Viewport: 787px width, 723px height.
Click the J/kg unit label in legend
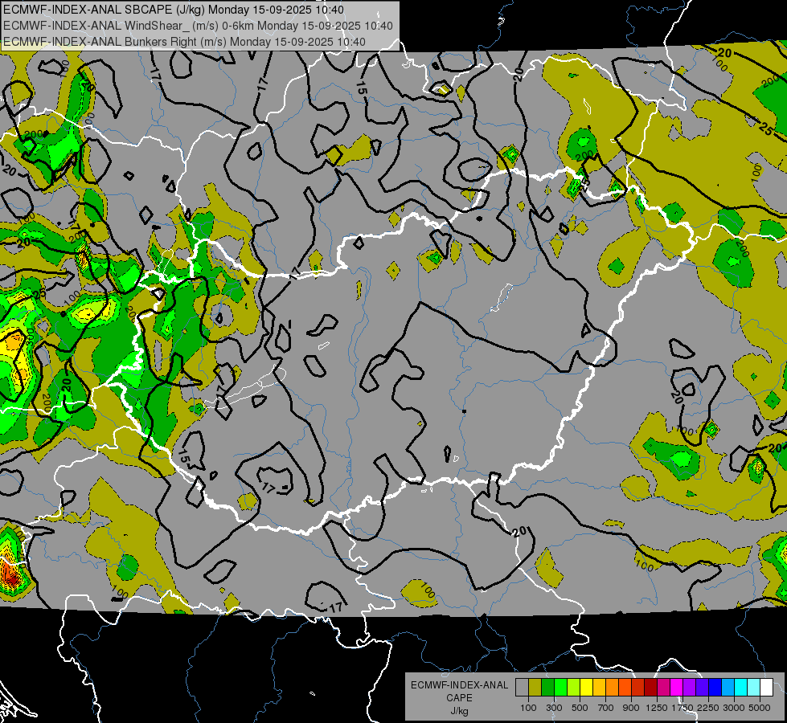coord(459,711)
